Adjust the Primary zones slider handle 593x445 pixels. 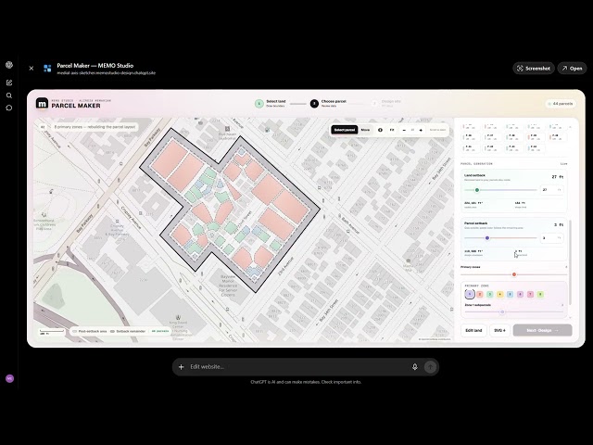514,274
